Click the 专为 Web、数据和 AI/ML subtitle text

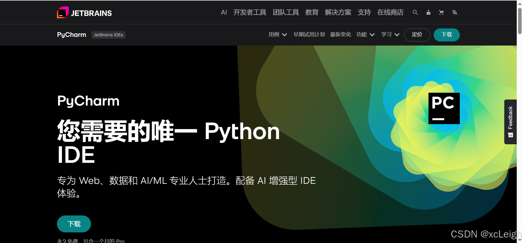(186, 187)
